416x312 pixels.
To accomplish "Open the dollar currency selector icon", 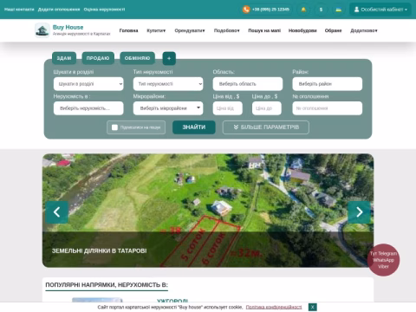I will [321, 10].
